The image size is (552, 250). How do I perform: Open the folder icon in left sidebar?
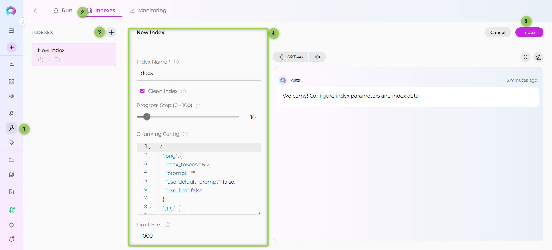(11, 160)
